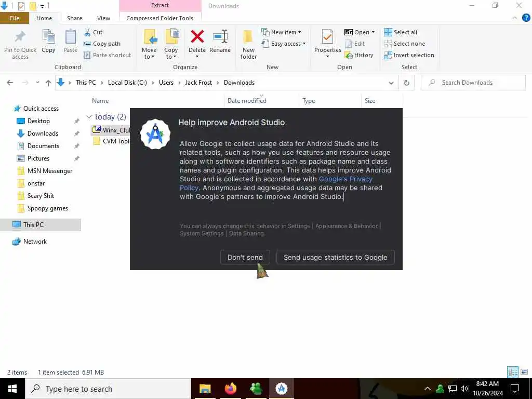
Task: Click the Pin to Quick access icon
Action: click(20, 37)
